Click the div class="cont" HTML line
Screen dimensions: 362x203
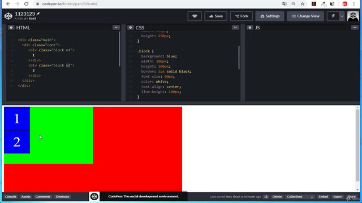click(41, 45)
